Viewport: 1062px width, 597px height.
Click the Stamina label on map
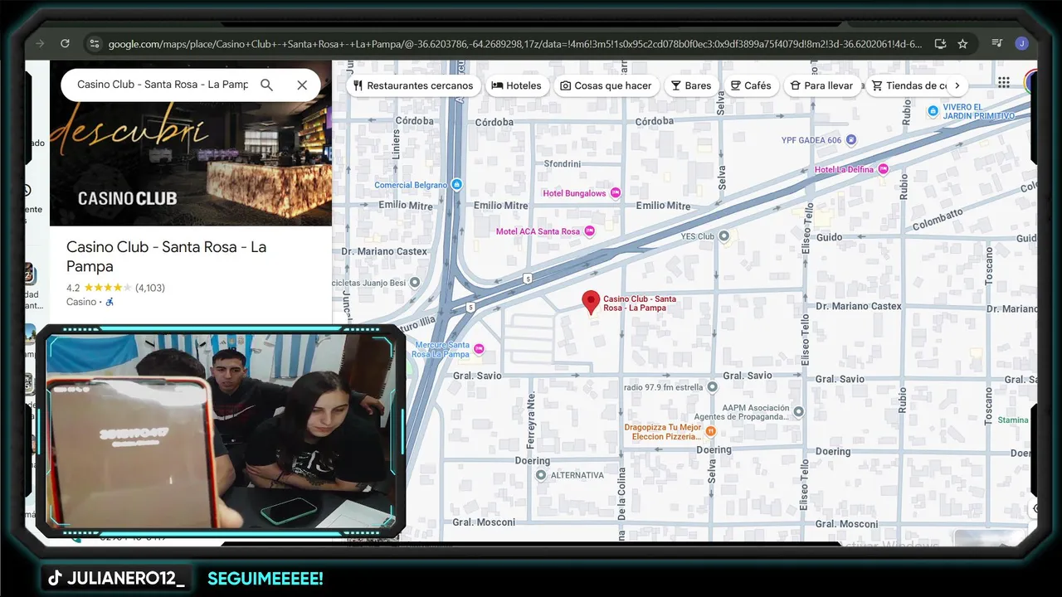1013,420
